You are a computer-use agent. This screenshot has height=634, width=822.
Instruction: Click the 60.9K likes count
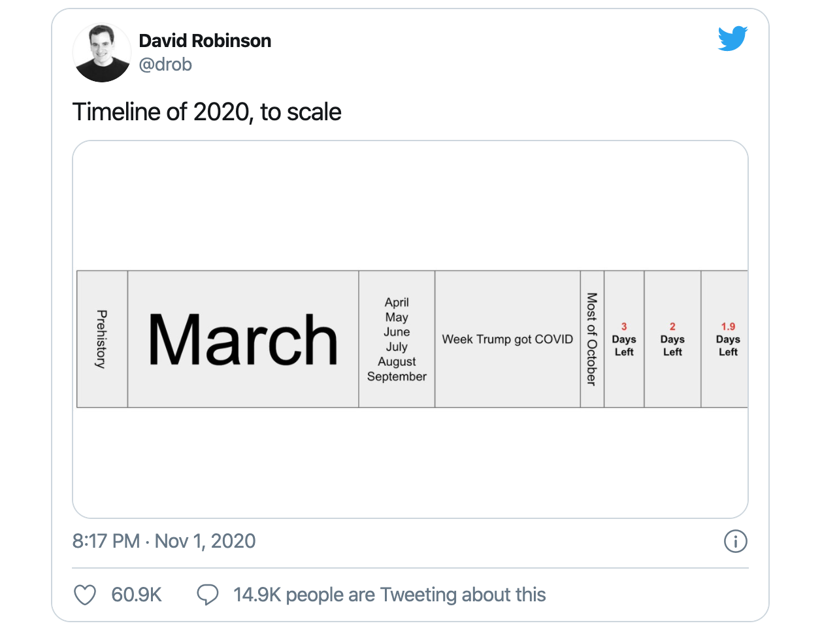[137, 595]
